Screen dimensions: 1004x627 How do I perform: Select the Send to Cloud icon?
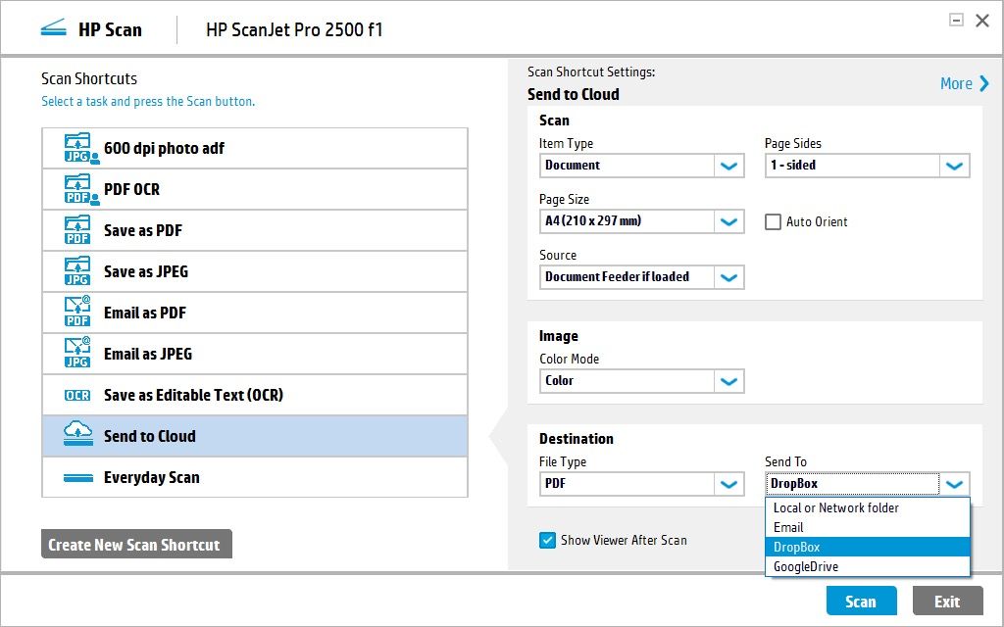(77, 435)
